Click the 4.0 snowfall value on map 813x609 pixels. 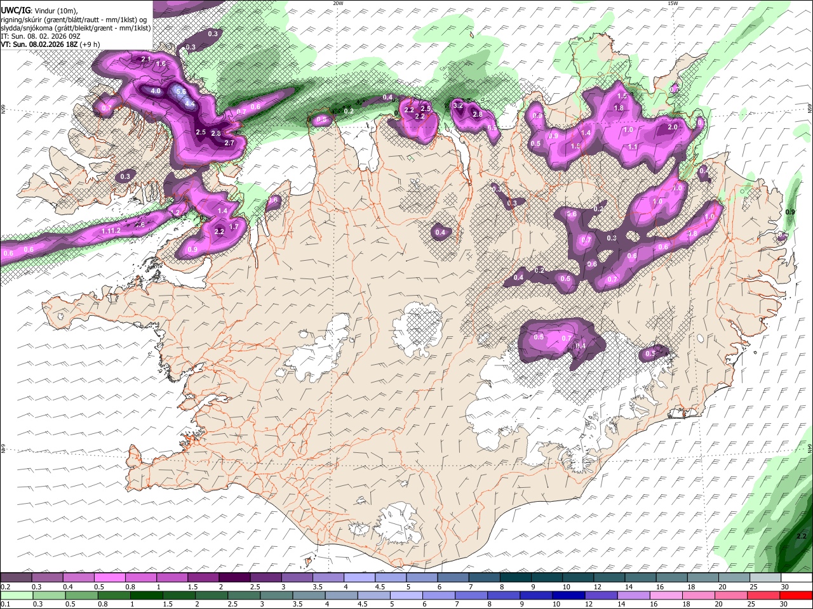(156, 91)
